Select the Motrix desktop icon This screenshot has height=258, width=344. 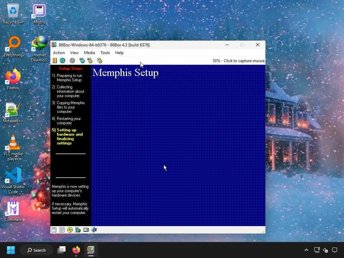[39, 14]
